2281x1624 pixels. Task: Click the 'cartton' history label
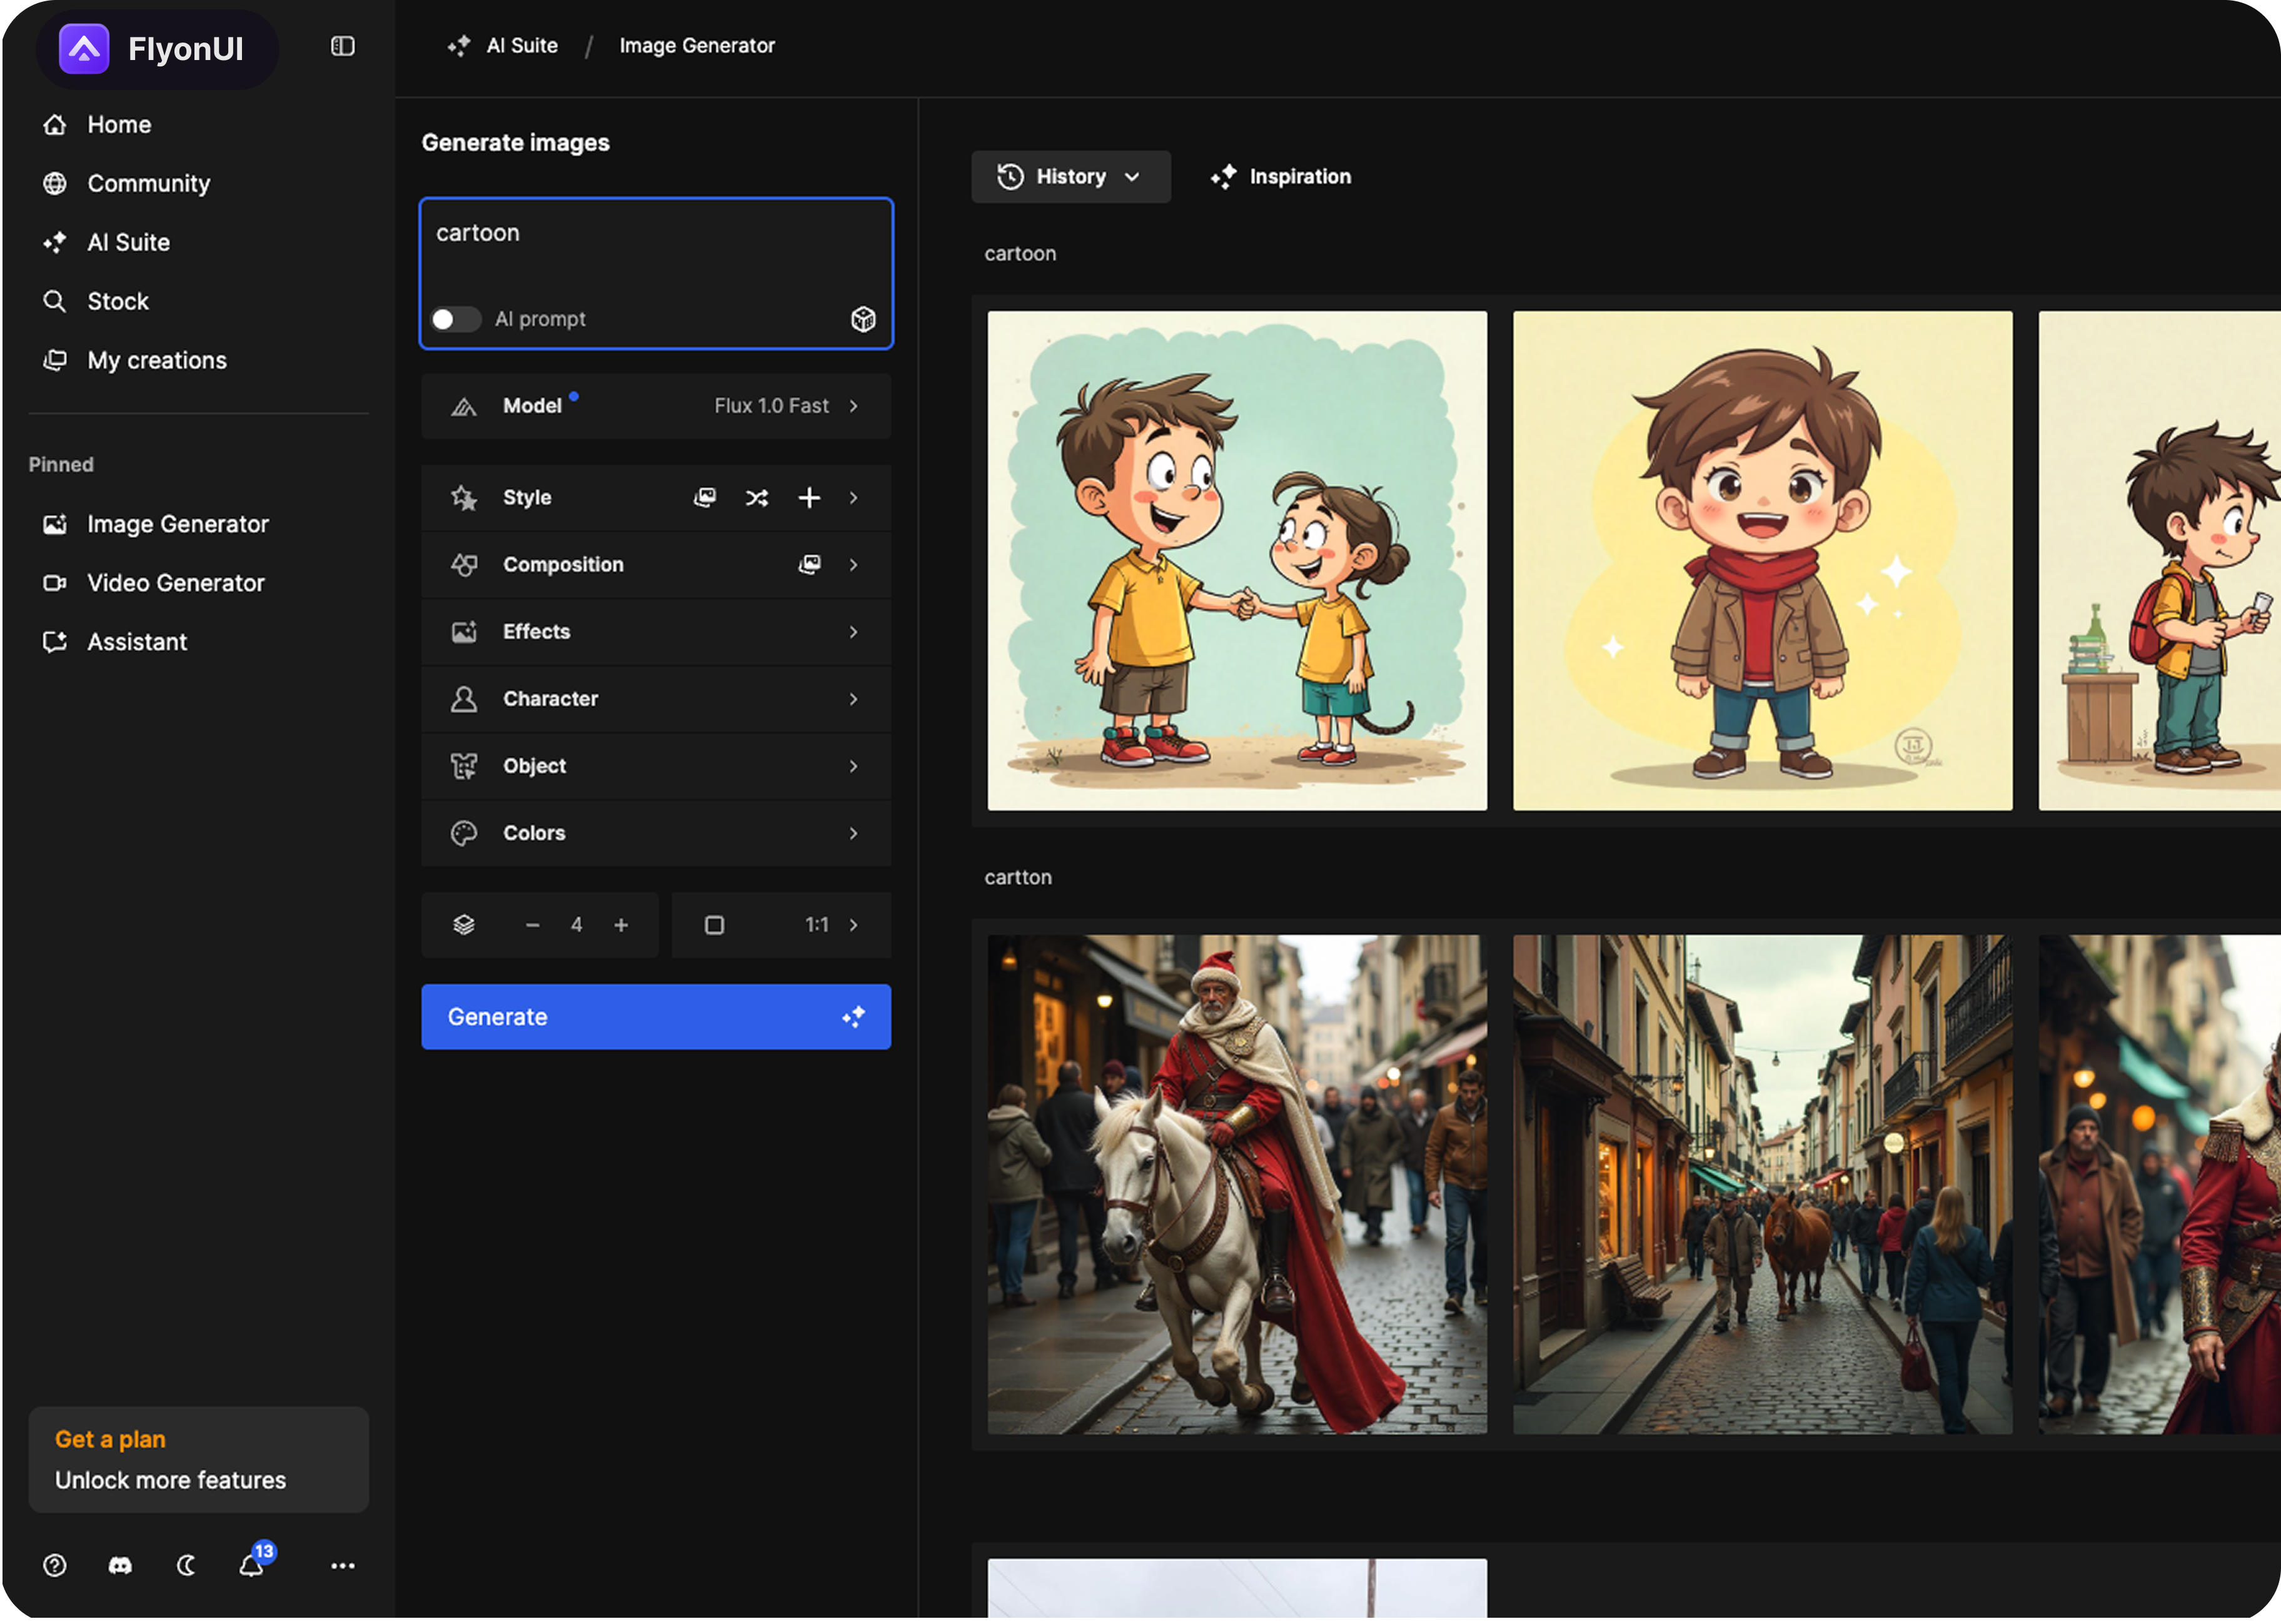(x=1018, y=878)
